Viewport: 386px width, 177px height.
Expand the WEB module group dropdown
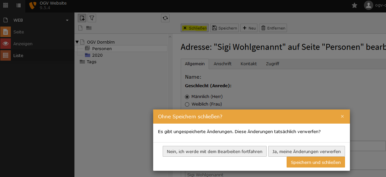point(67,20)
